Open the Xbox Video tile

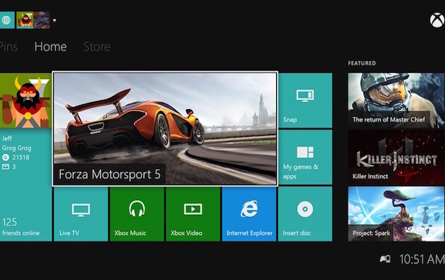coord(193,213)
